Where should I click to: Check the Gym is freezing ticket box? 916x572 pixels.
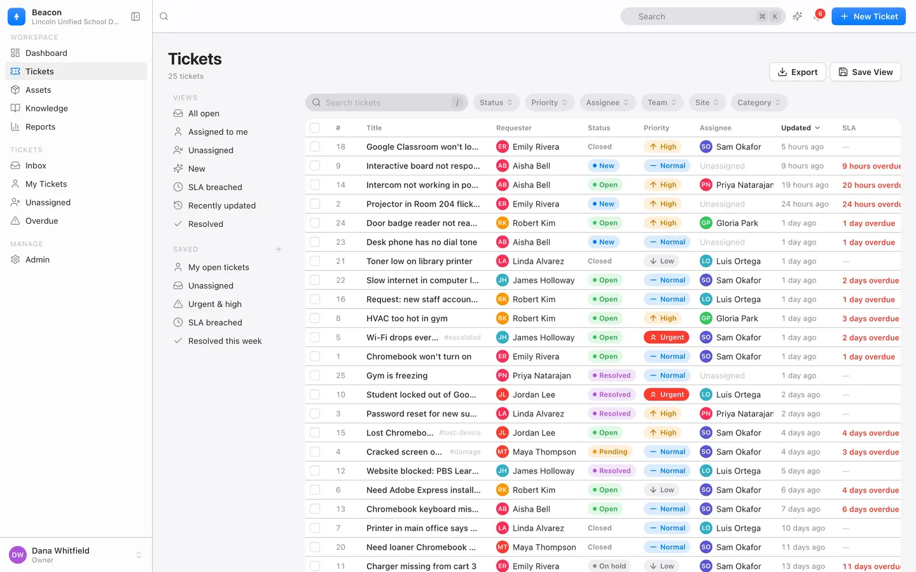pyautogui.click(x=315, y=376)
